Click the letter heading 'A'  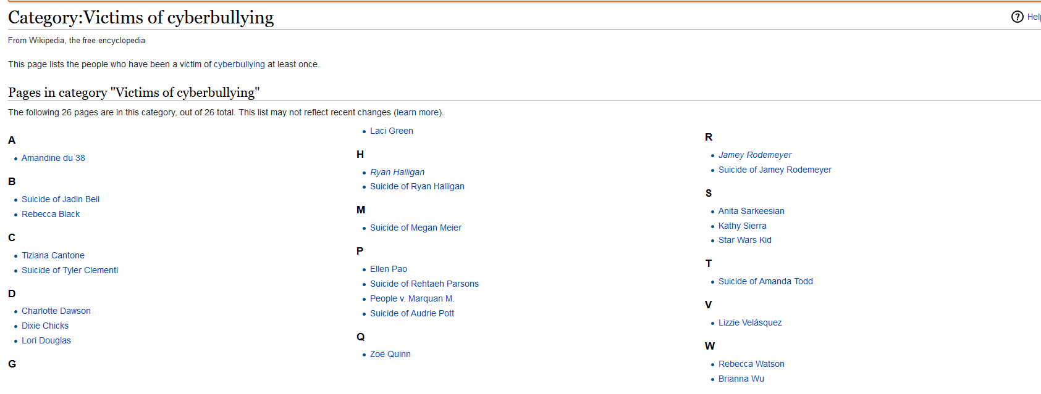[12, 141]
